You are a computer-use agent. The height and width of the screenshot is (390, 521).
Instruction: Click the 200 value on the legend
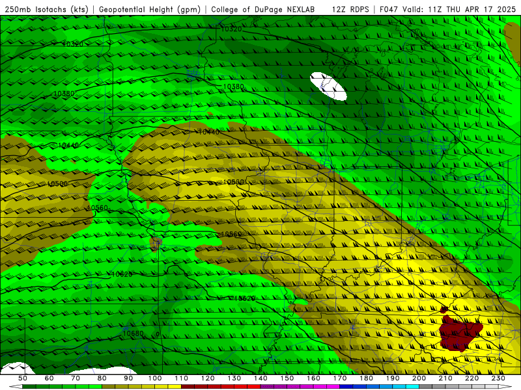point(419,378)
